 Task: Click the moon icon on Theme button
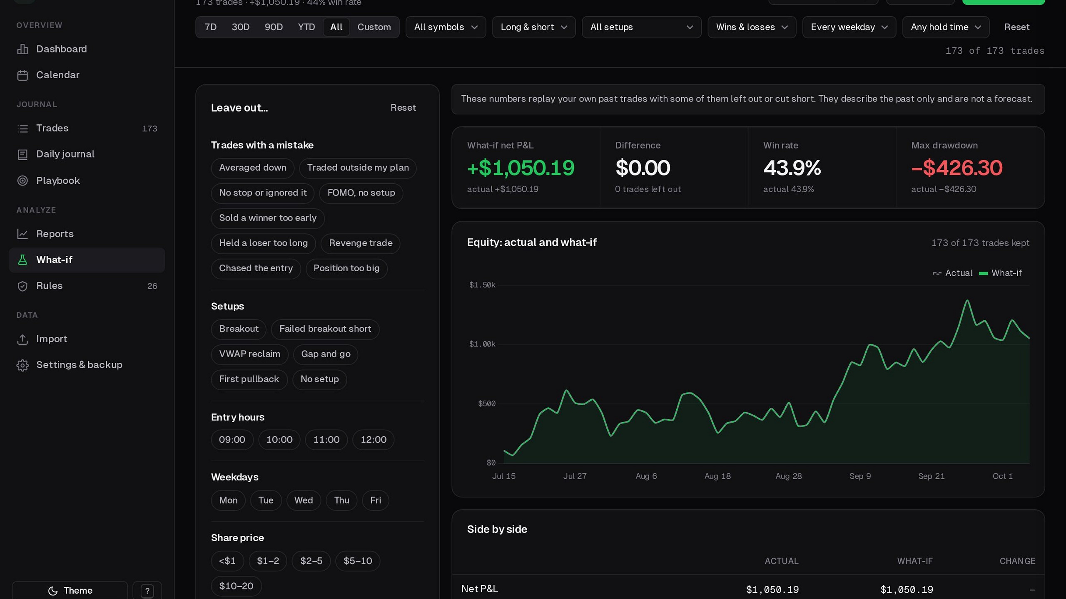click(53, 591)
